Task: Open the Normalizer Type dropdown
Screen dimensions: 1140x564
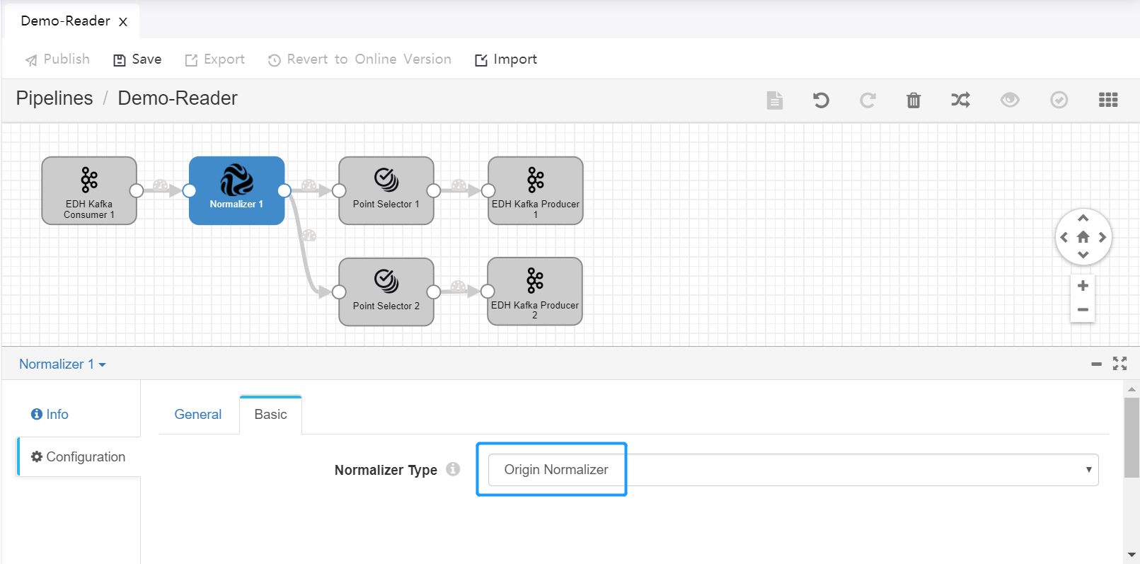Action: pyautogui.click(x=793, y=470)
